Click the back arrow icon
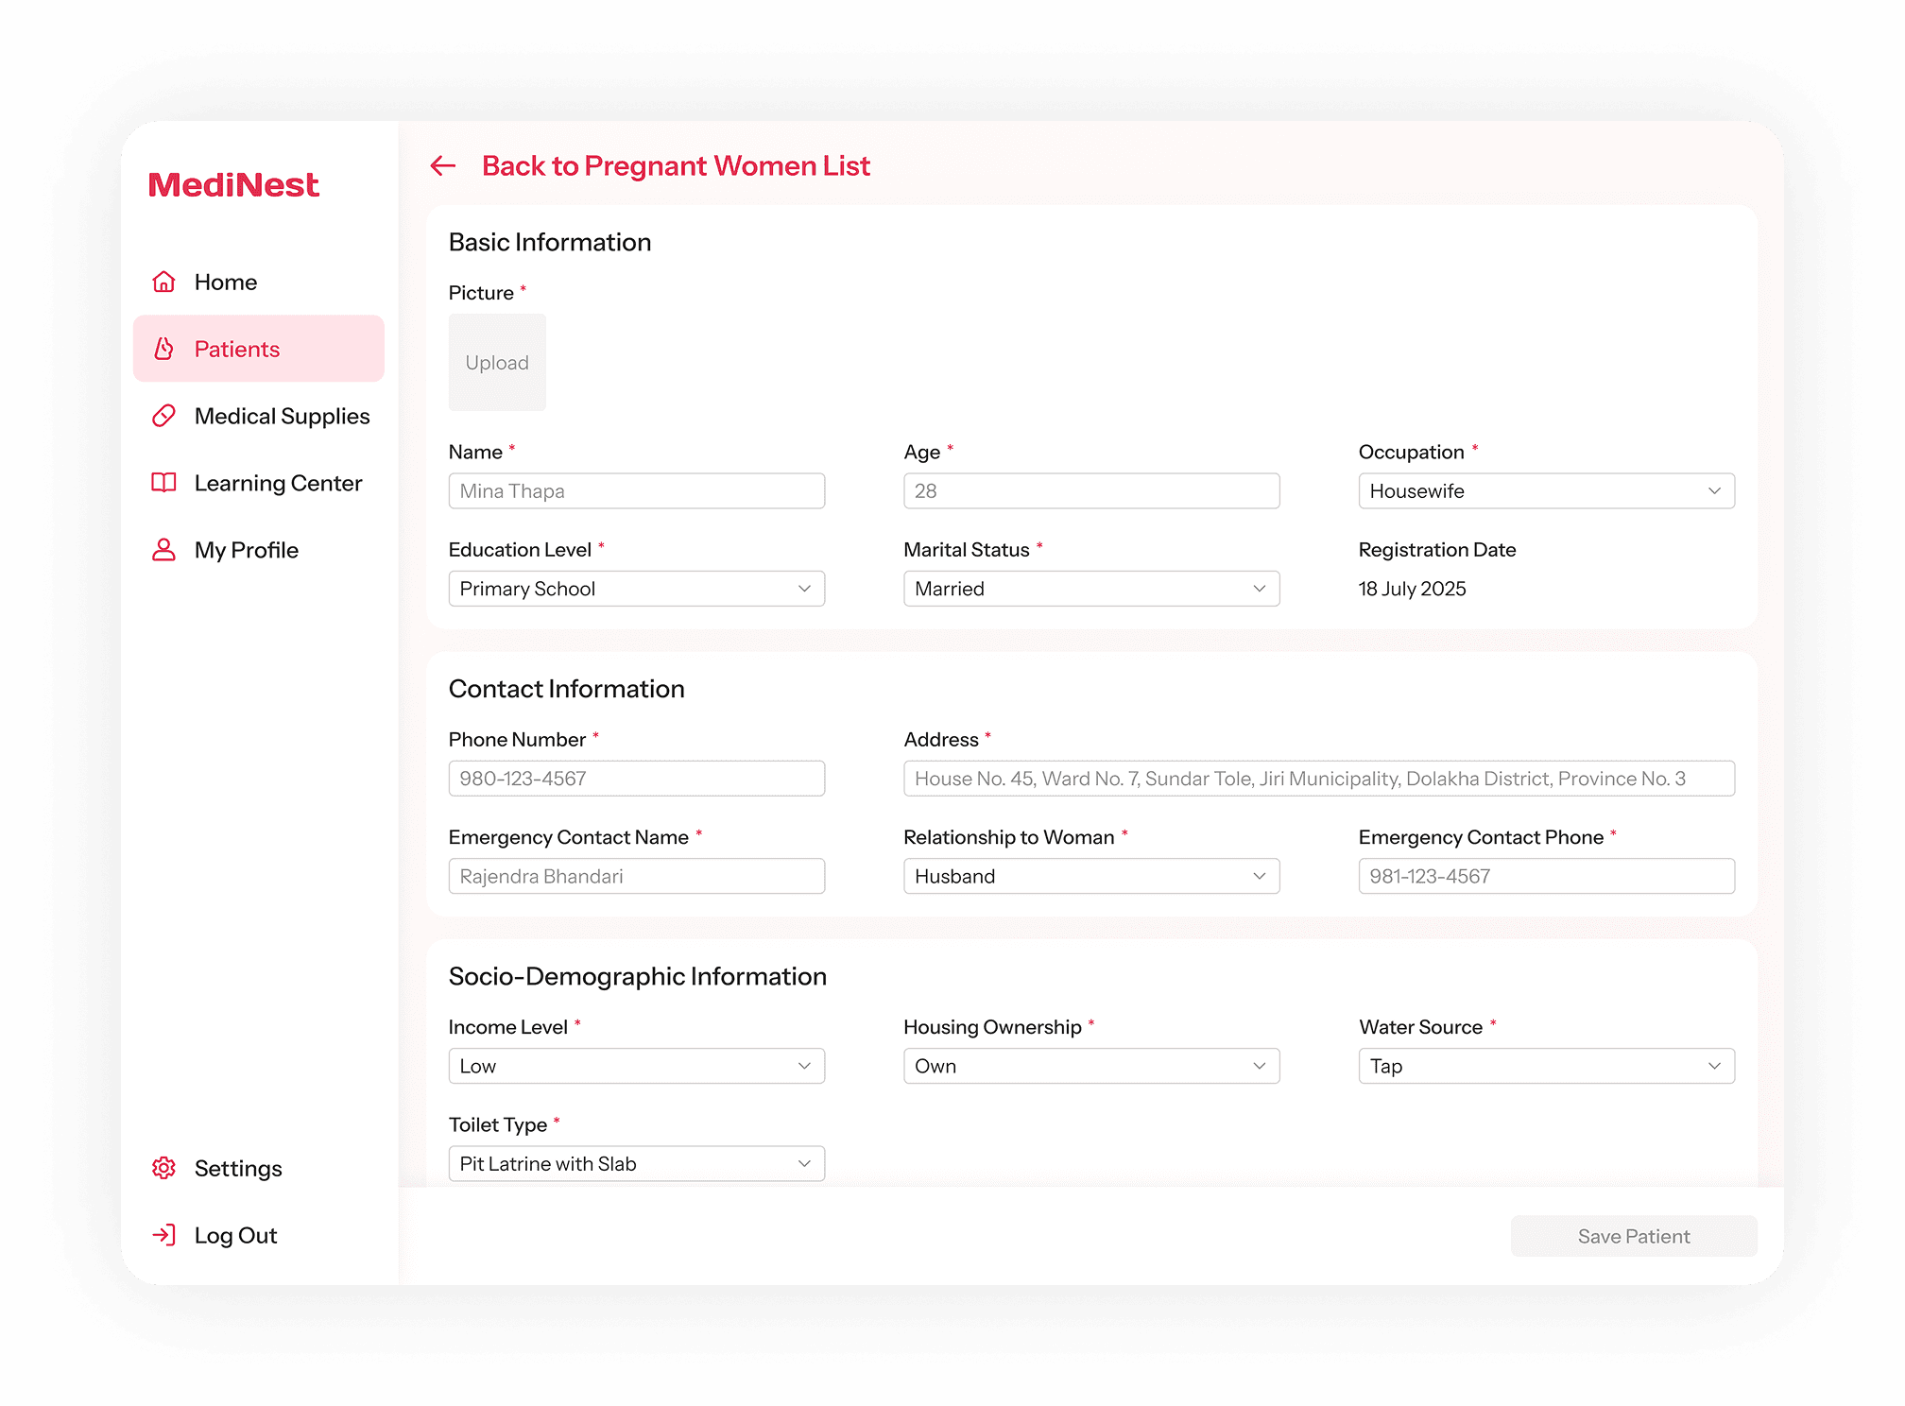This screenshot has width=1905, height=1406. [x=443, y=166]
